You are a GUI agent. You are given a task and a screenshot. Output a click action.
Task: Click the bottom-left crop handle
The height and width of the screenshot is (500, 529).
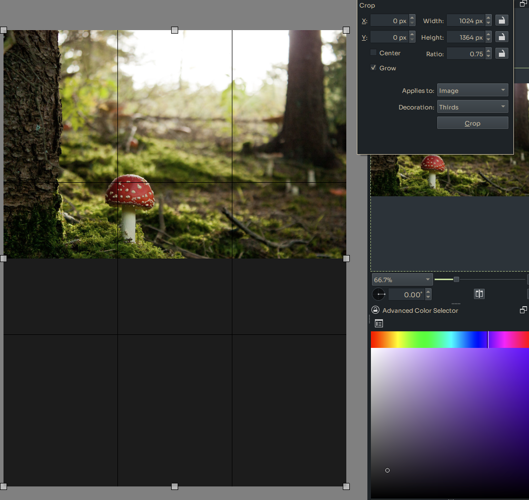click(x=4, y=486)
